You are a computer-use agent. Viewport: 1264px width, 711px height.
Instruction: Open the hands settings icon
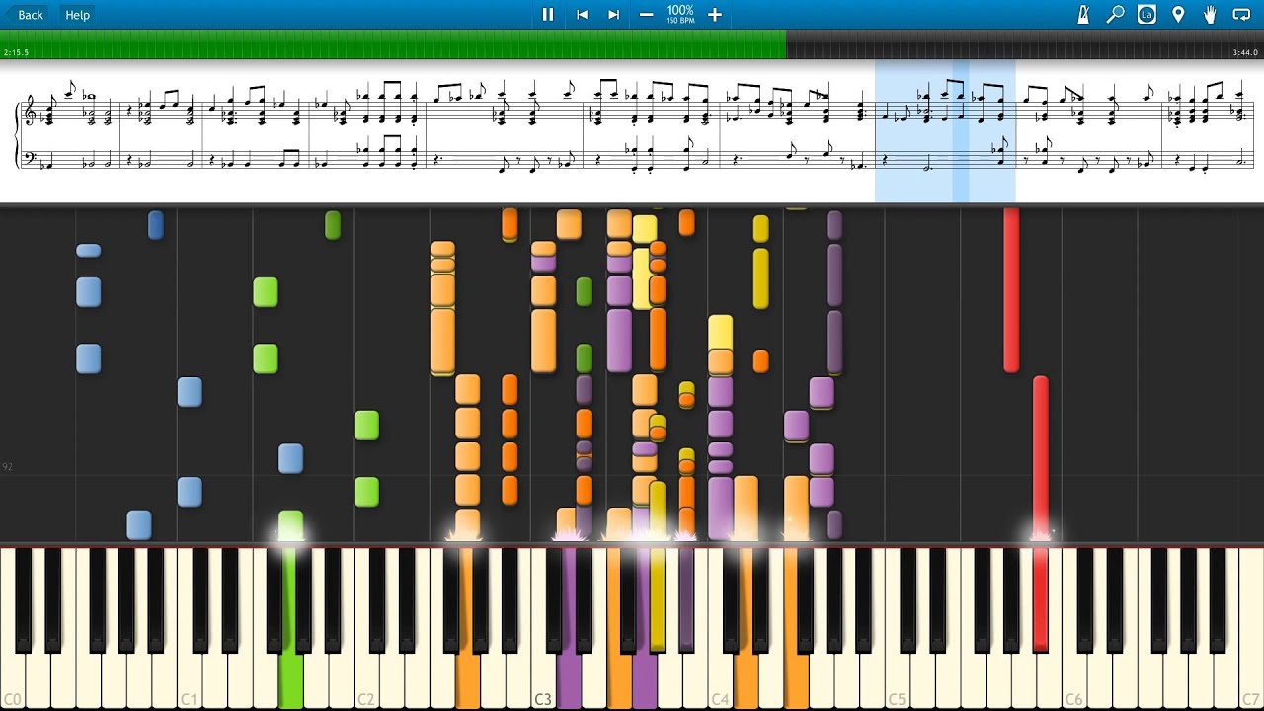[1210, 15]
